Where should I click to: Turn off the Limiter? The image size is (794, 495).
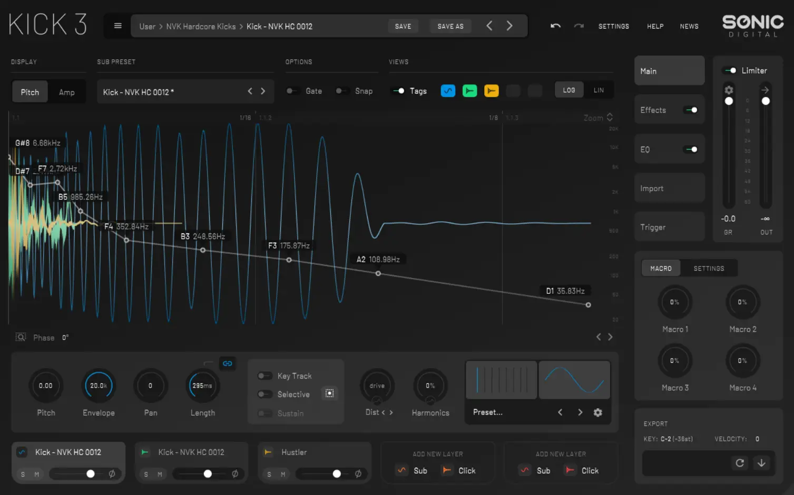(730, 70)
